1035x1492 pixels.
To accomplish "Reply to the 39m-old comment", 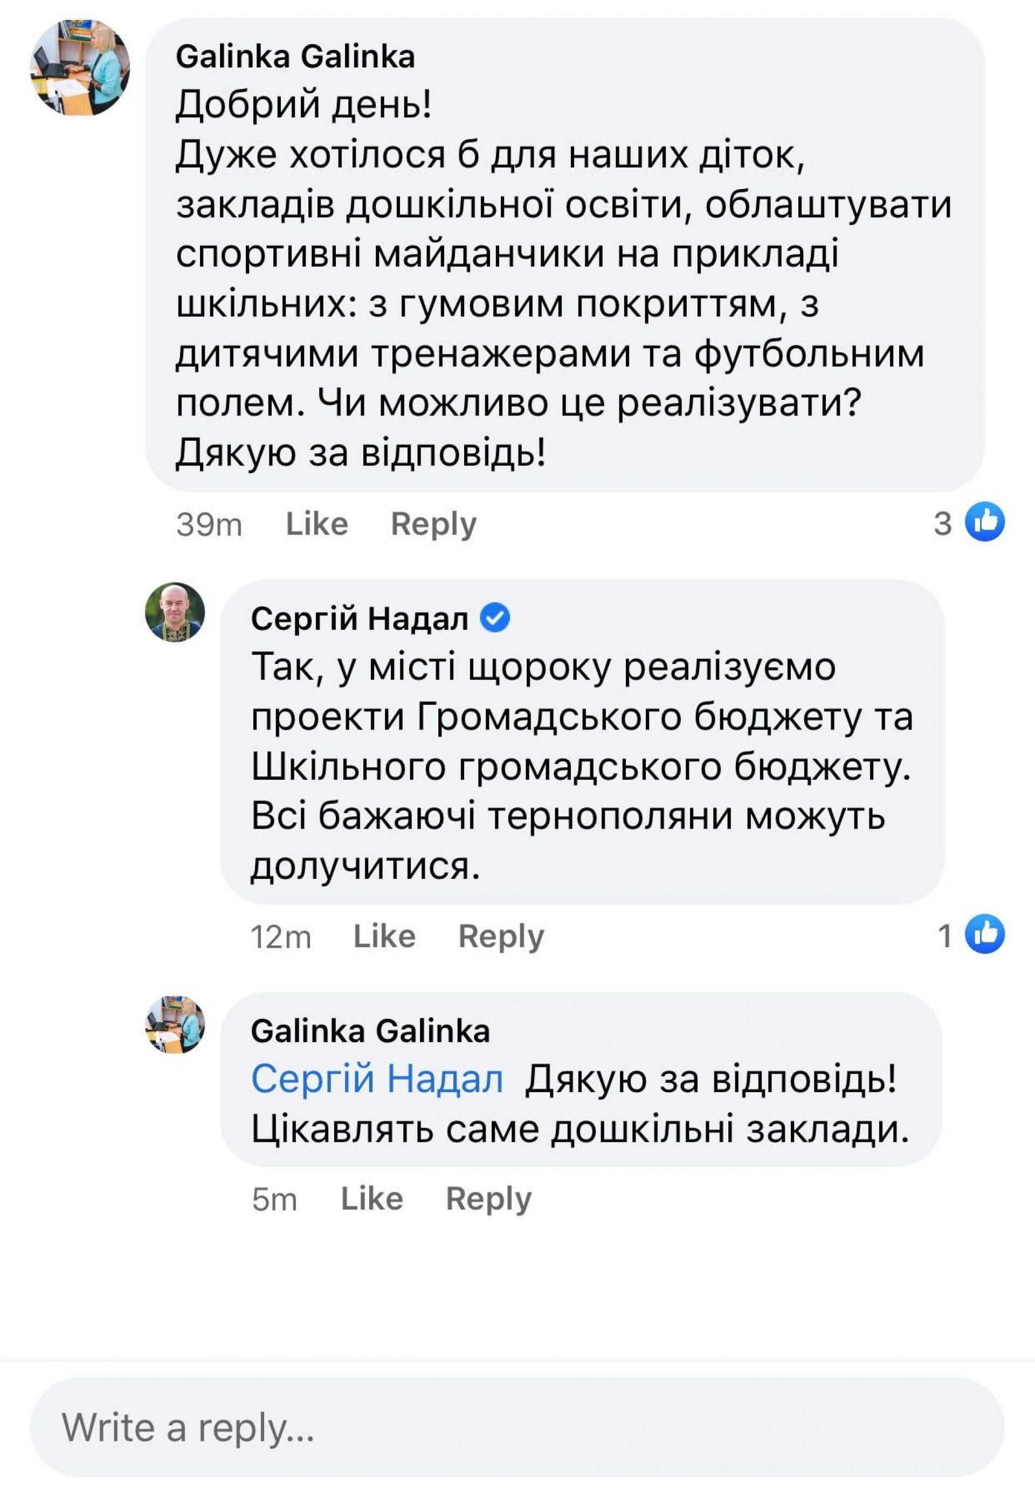I will [x=433, y=524].
